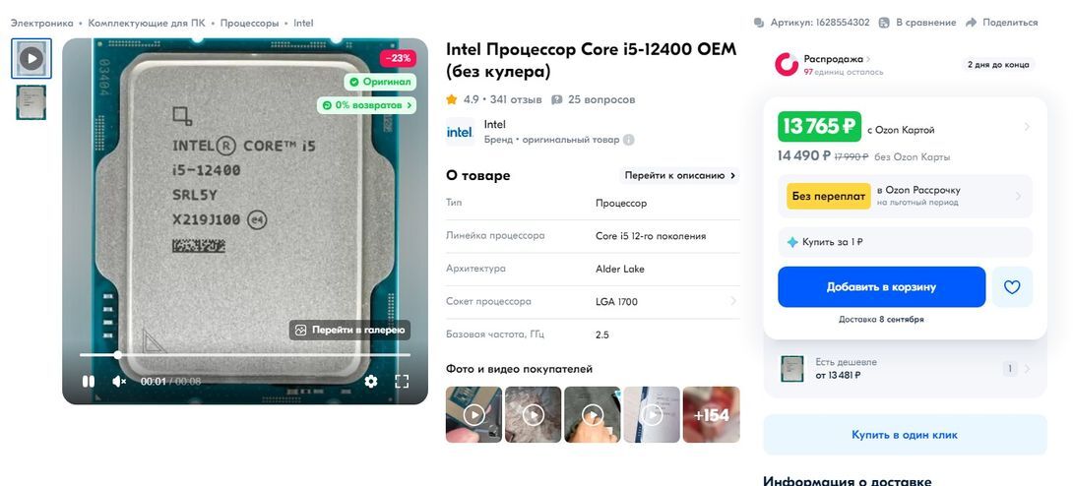The width and height of the screenshot is (1073, 486).
Task: Open the Комплектующие для ПК breadcrumb
Action: point(147,23)
